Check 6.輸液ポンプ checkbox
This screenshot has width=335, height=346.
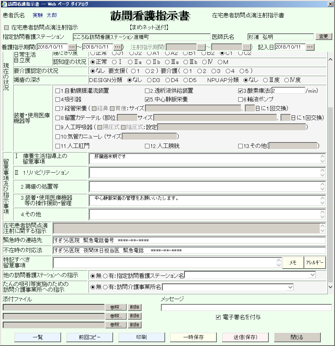pyautogui.click(x=241, y=99)
